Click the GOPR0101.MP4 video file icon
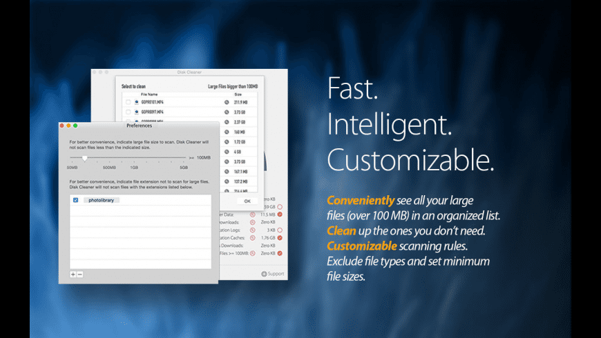The height and width of the screenshot is (338, 601). (137, 102)
